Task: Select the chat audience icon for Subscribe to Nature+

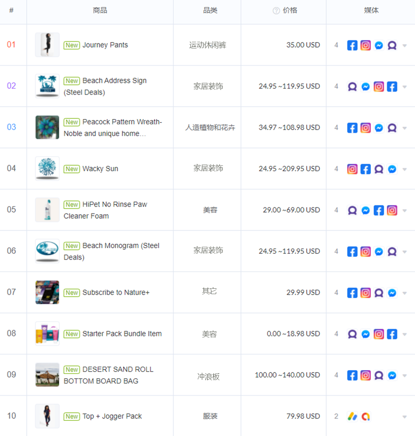Action: click(x=379, y=292)
